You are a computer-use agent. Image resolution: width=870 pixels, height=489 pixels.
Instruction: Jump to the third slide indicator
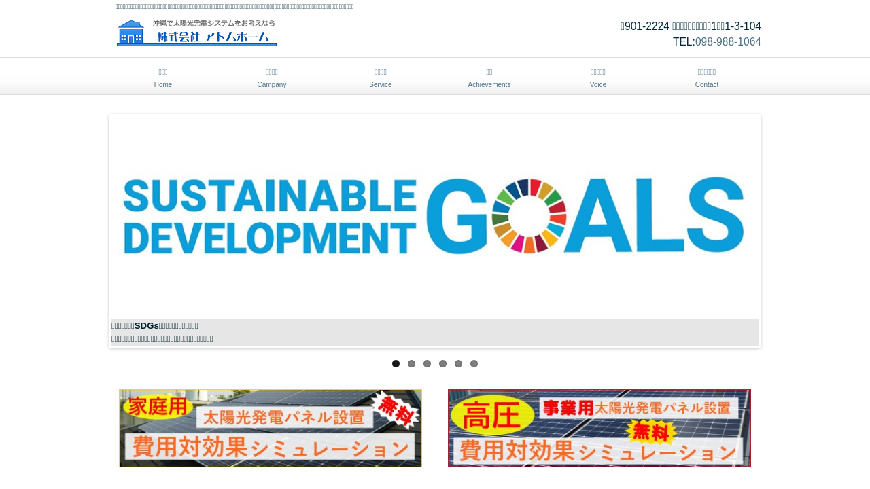pos(428,364)
